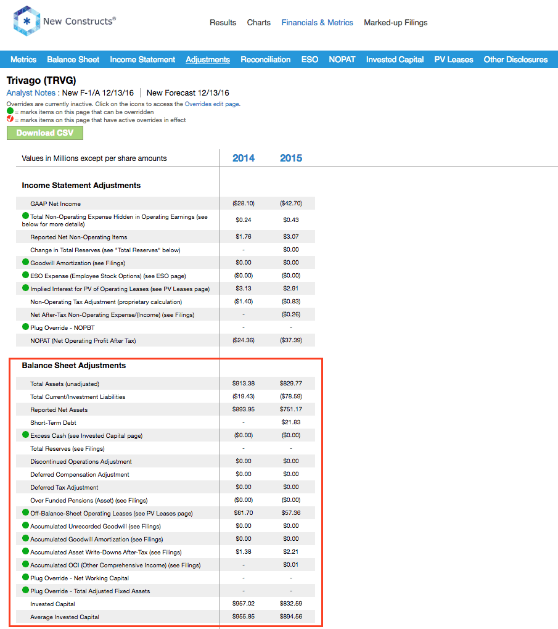Click green dot for Off-Balance-Sheet Operating Leases
This screenshot has height=629, width=558.
coord(26,512)
